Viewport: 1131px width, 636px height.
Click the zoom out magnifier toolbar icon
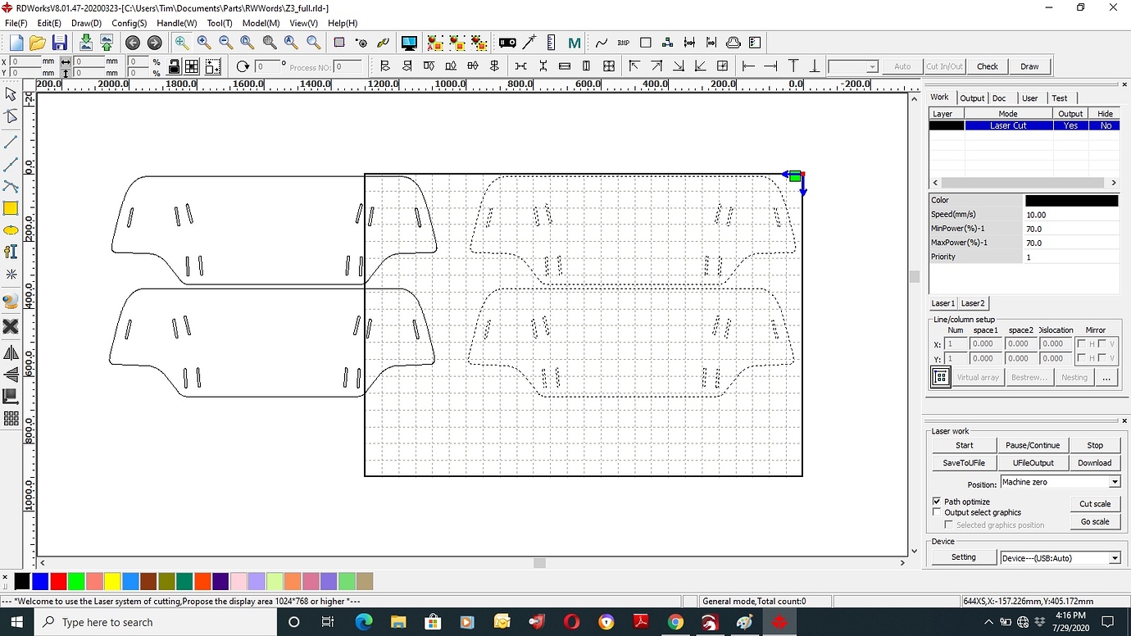pyautogui.click(x=225, y=43)
